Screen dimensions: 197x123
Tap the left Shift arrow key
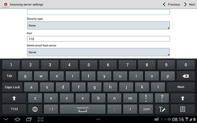click(x=14, y=98)
